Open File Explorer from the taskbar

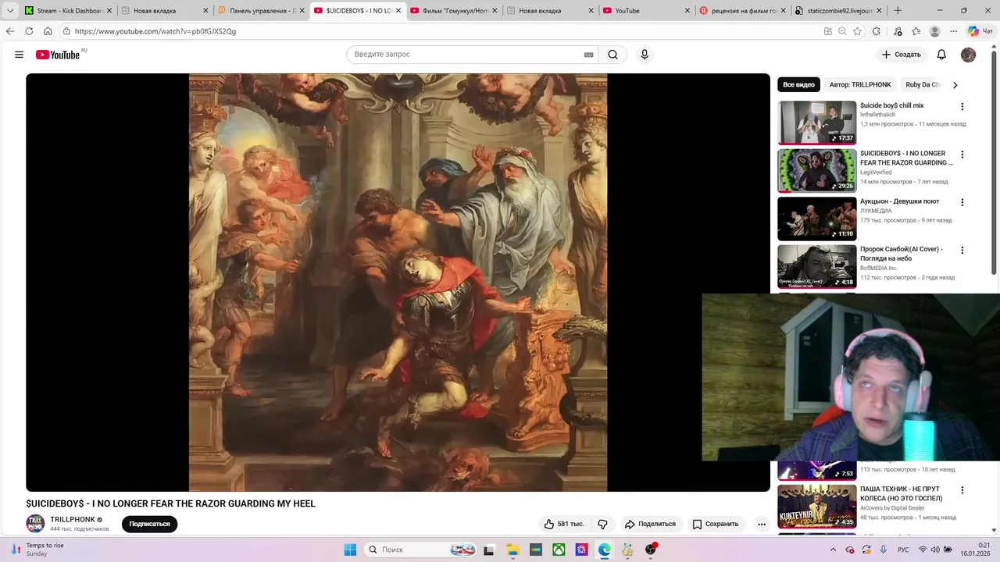pyautogui.click(x=512, y=550)
